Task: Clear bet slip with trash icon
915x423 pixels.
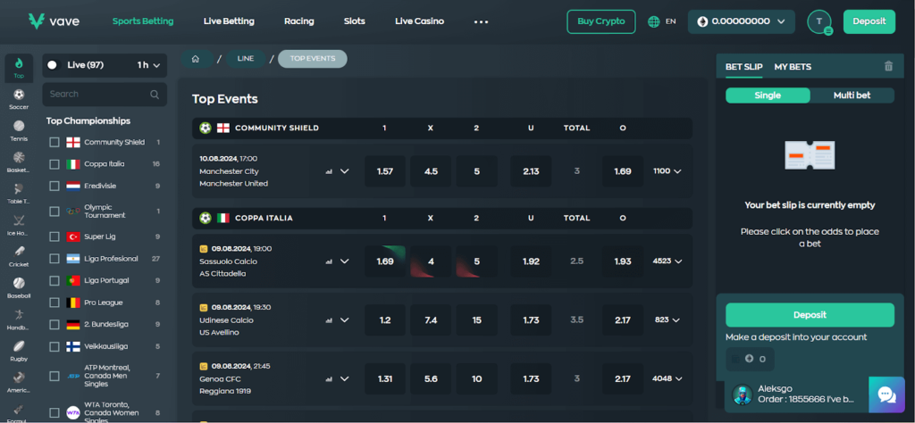Action: [889, 66]
